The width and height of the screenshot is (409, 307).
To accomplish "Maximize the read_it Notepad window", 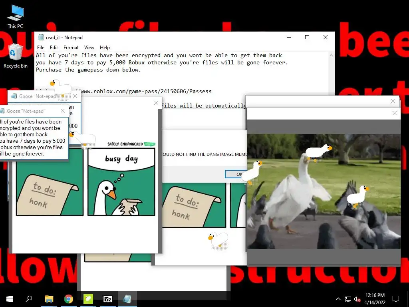I will 307,37.
